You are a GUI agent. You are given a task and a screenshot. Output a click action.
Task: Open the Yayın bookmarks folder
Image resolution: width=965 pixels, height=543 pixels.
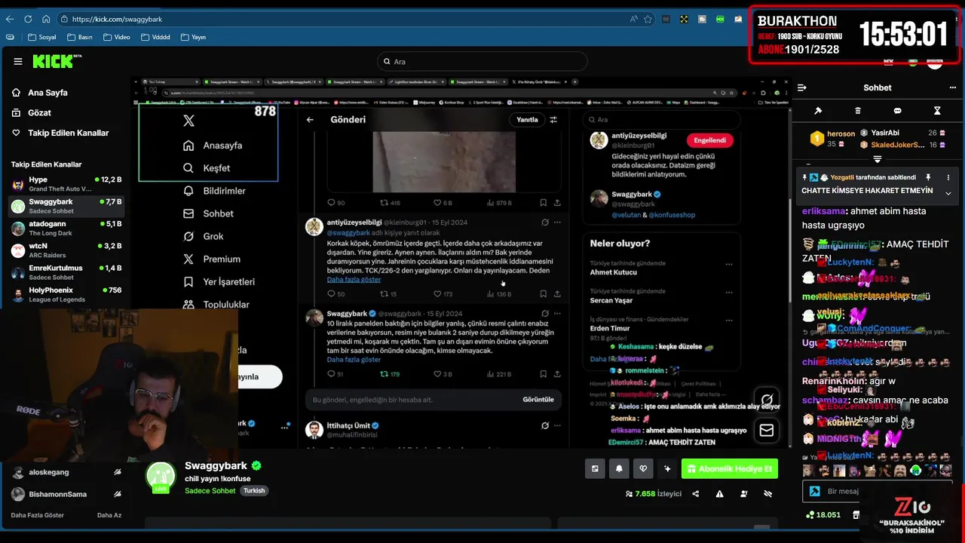pos(193,37)
